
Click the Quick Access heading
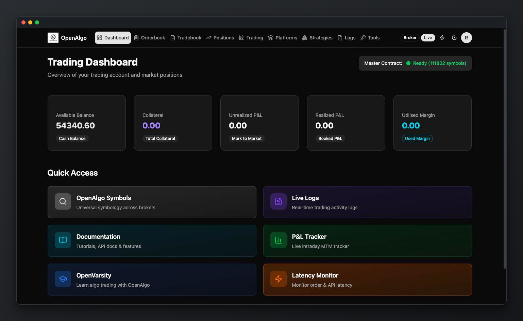pos(72,173)
